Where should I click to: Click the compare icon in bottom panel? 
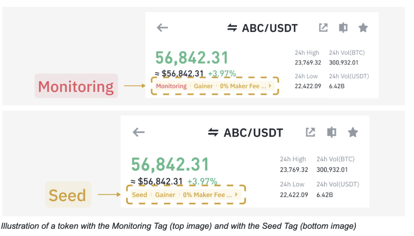click(332, 132)
